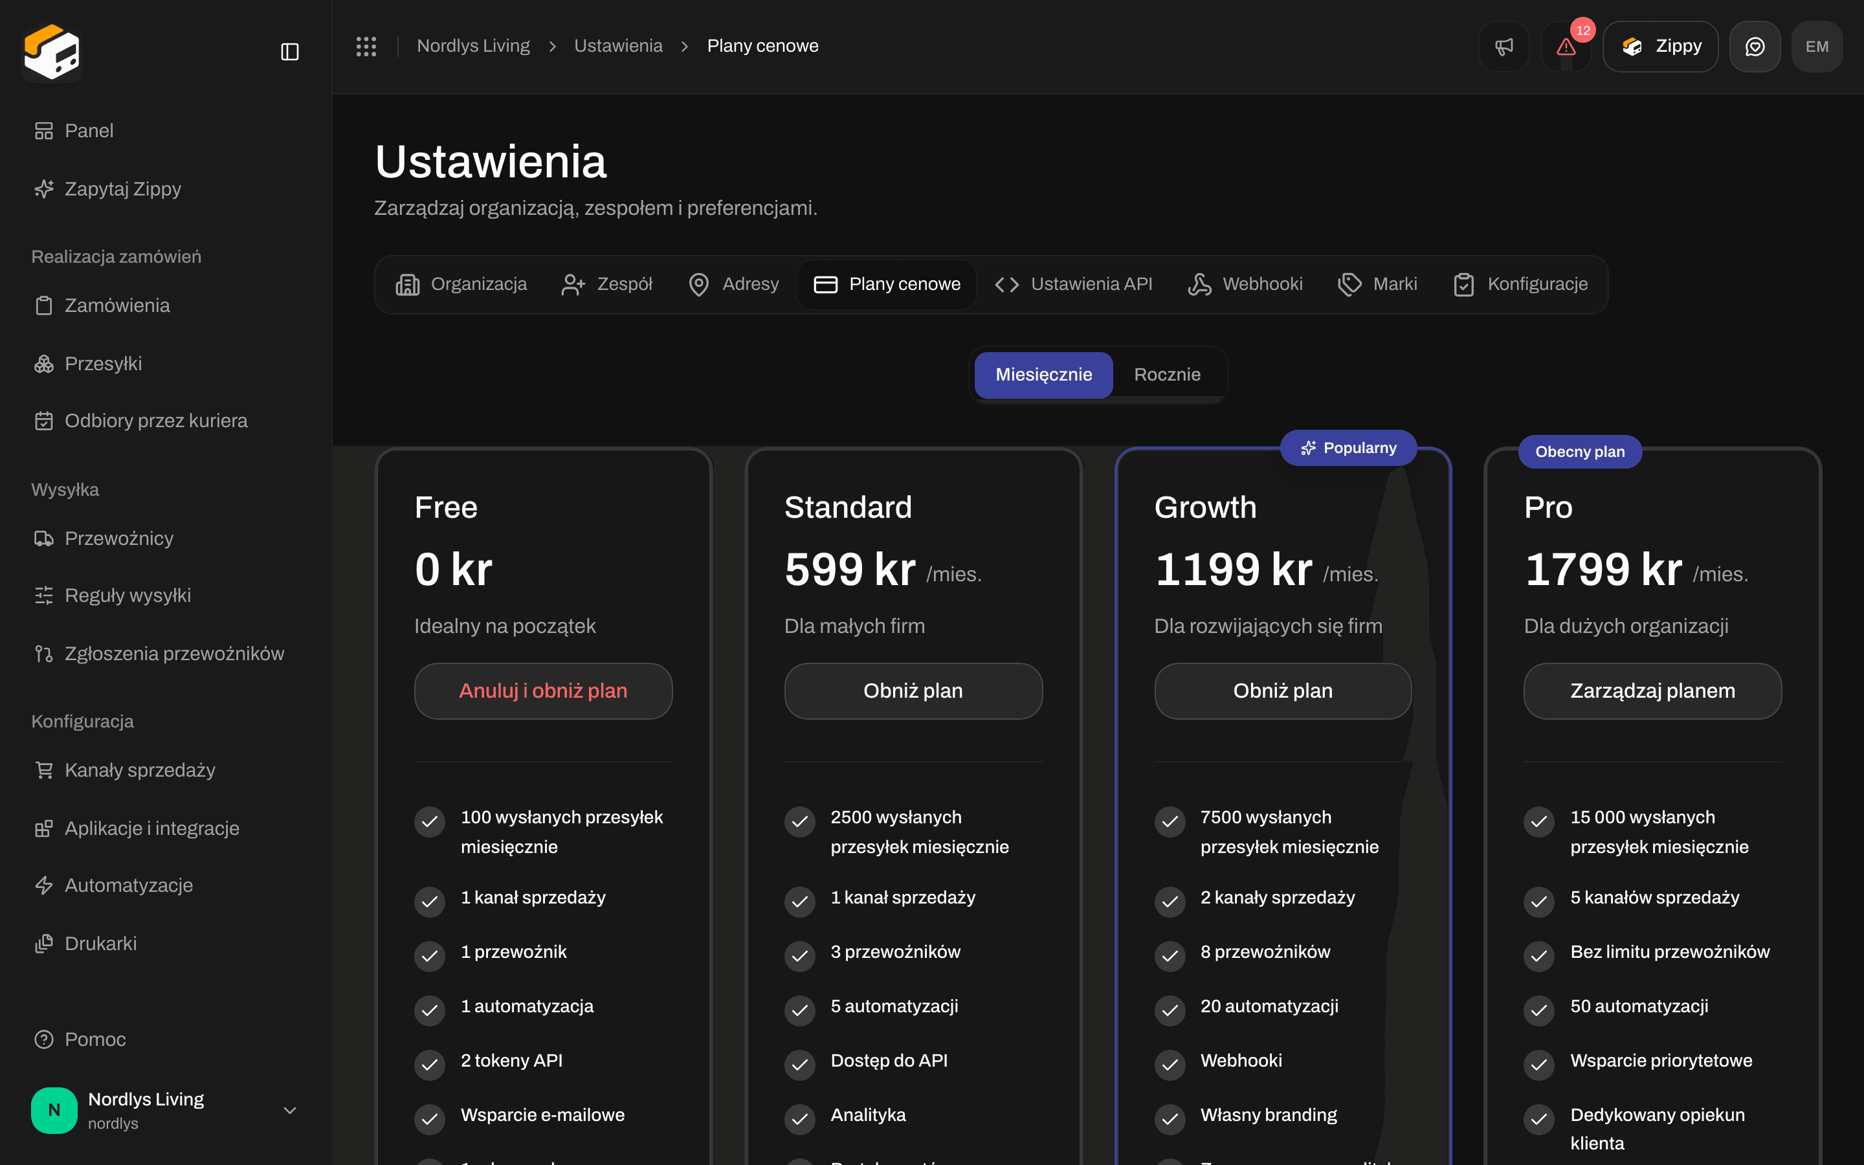Switch to the Ustawienia API tab
Image resolution: width=1864 pixels, height=1165 pixels.
(1073, 284)
